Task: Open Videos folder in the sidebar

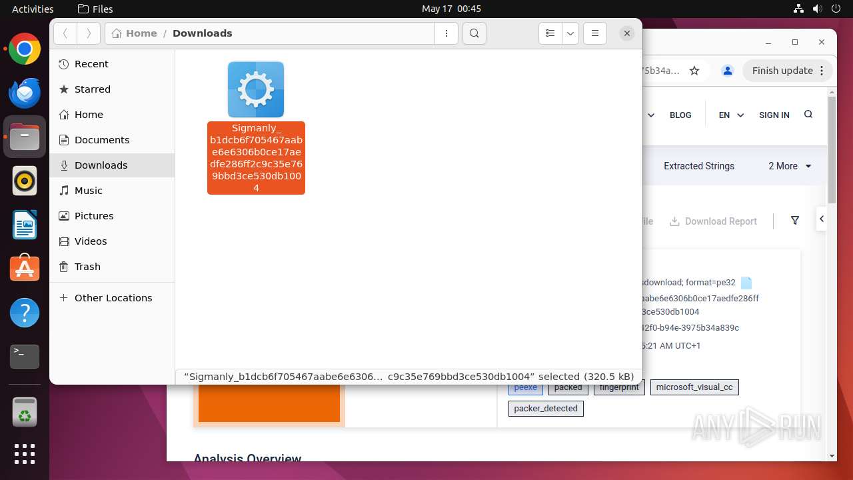Action: 112,241
